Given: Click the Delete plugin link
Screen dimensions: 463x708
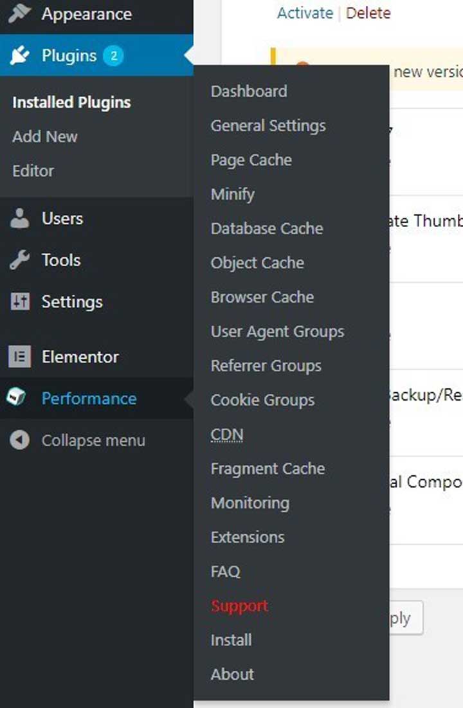Looking at the screenshot, I should coord(368,13).
